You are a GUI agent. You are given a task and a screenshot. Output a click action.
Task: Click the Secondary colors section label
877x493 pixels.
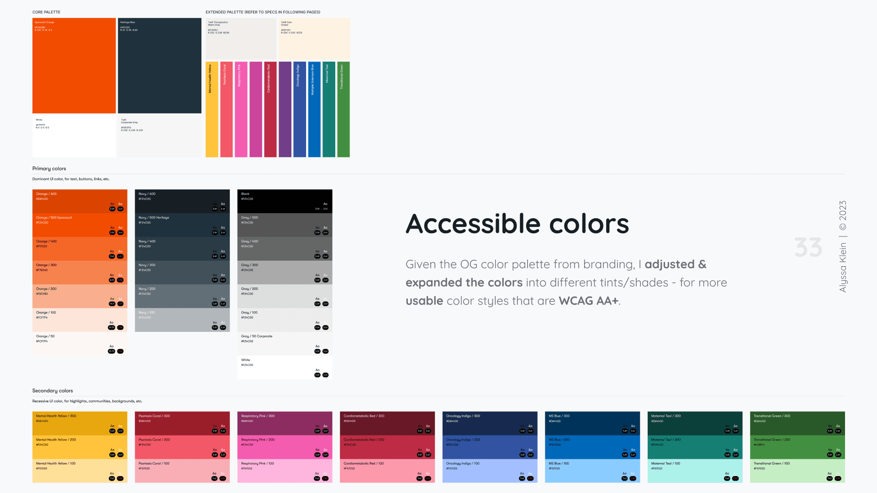point(53,391)
